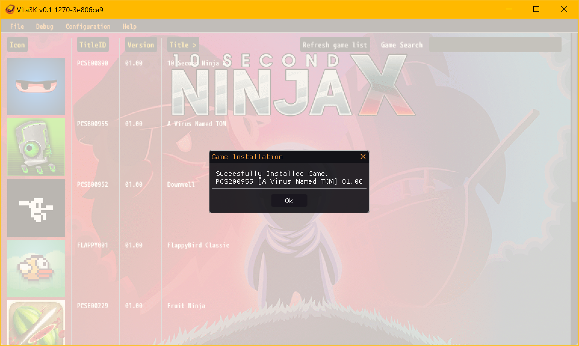Click the 10 Second Ninja X game icon
The image size is (579, 346).
click(36, 86)
